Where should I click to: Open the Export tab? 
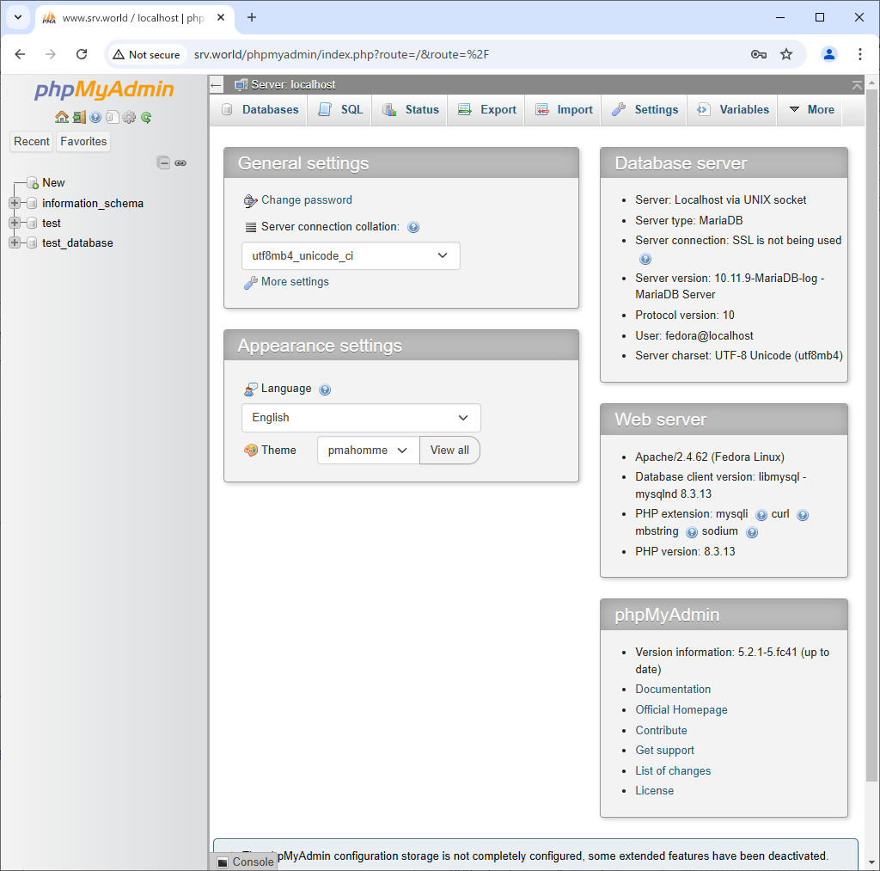[x=486, y=110]
